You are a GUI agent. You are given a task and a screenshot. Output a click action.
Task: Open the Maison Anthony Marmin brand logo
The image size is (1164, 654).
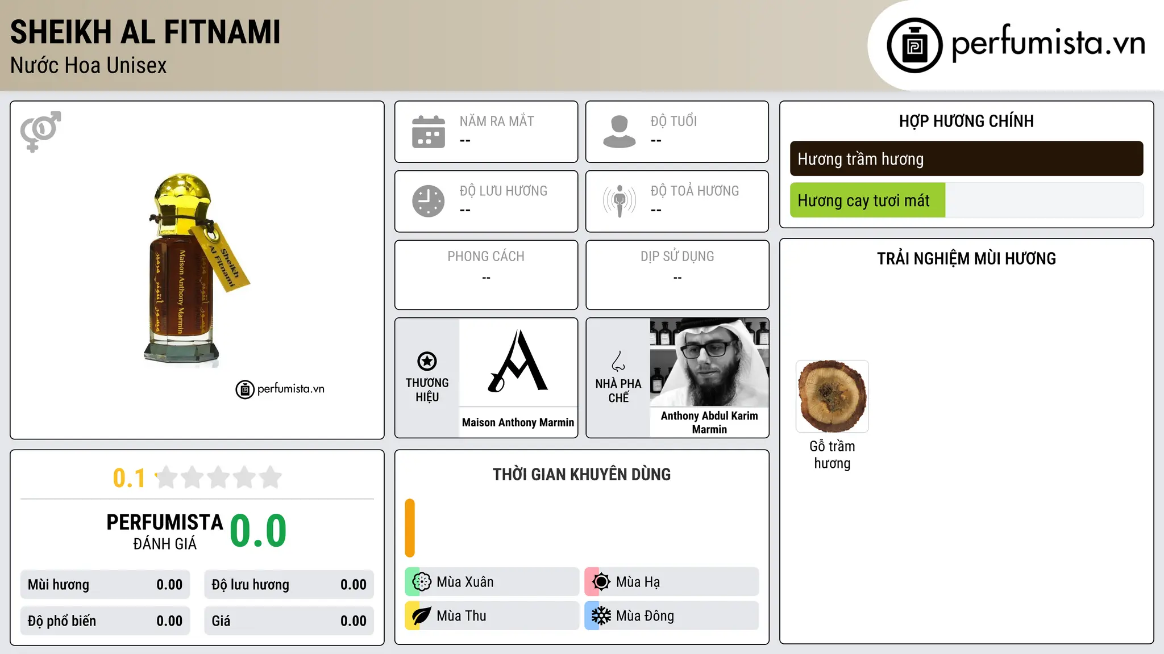coord(518,362)
